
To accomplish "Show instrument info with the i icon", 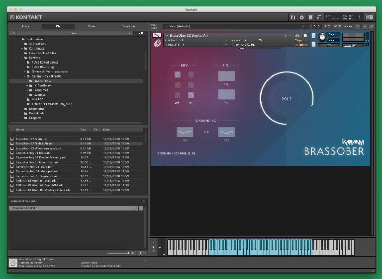I will pos(305,36).
